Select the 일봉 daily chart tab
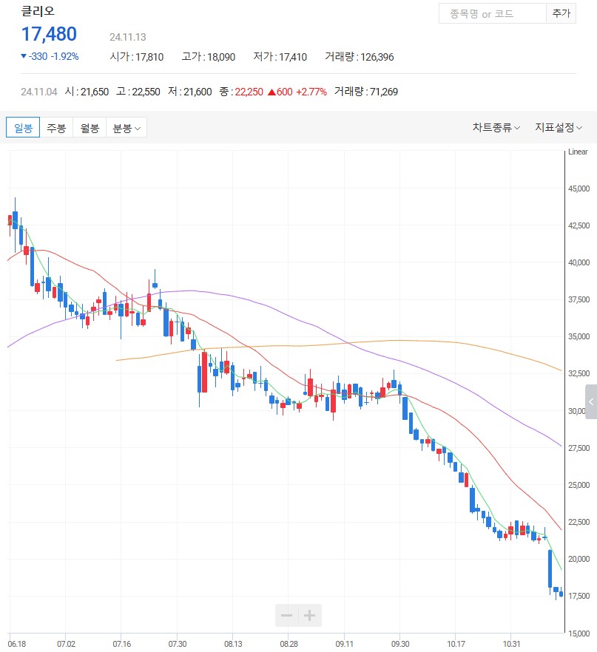 [x=22, y=128]
